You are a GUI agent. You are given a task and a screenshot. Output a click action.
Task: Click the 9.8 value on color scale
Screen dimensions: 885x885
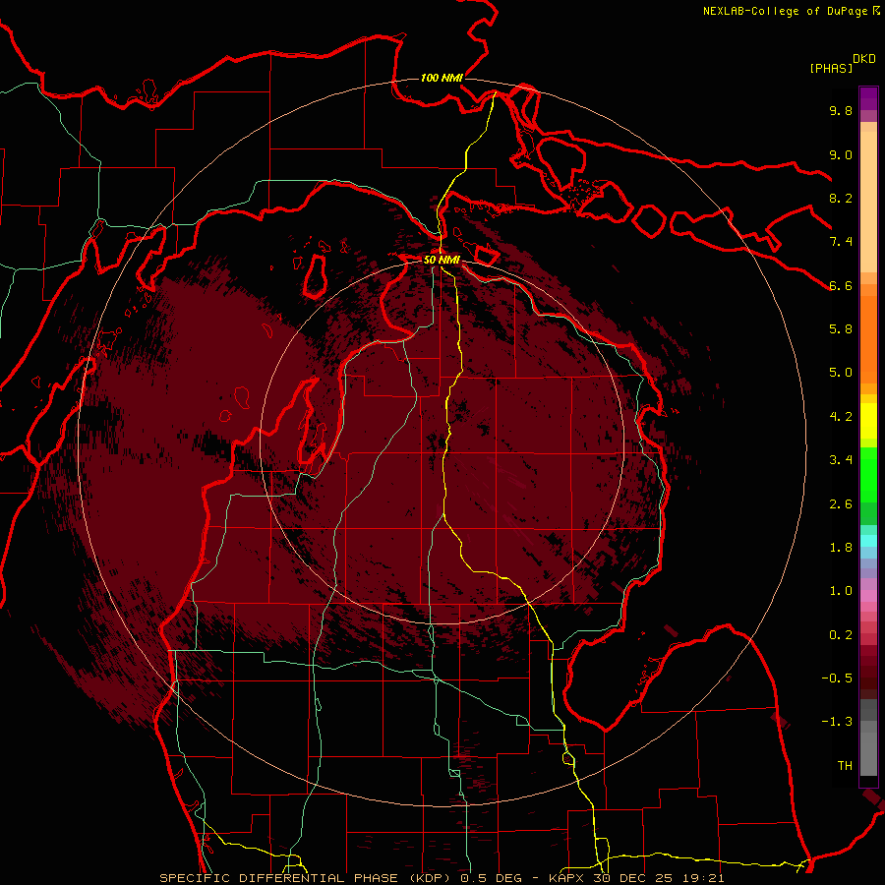pos(841,110)
